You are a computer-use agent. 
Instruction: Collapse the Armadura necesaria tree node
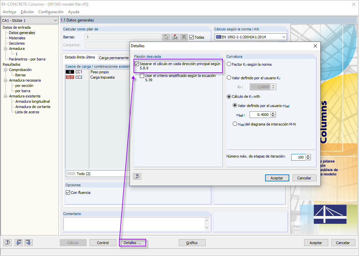tap(6, 81)
